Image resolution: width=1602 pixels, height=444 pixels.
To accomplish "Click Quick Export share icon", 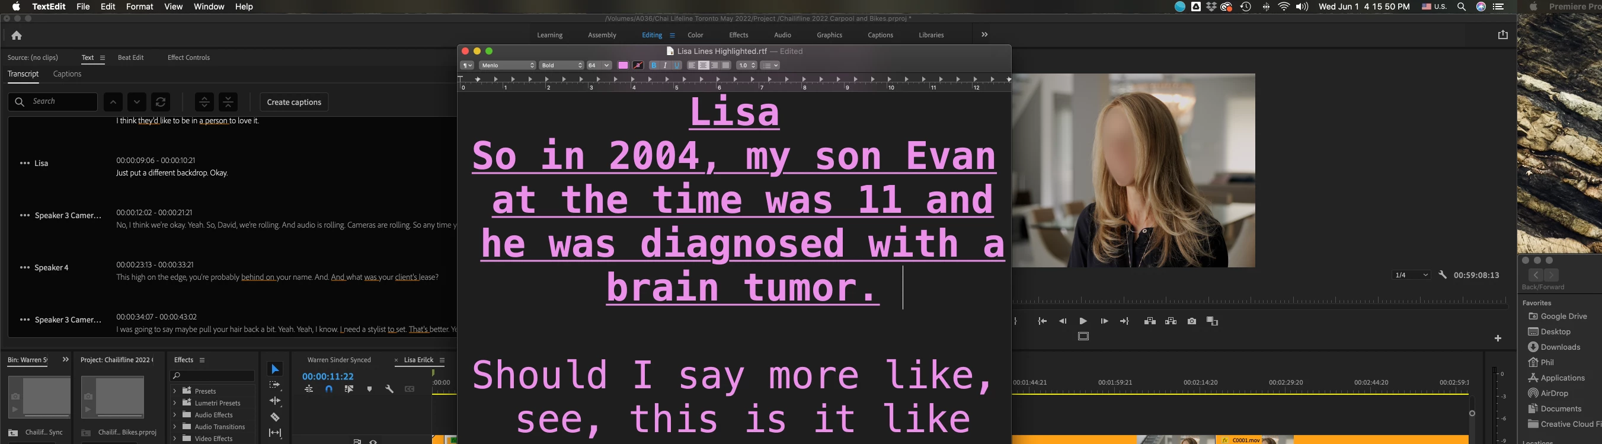I will tap(1503, 35).
